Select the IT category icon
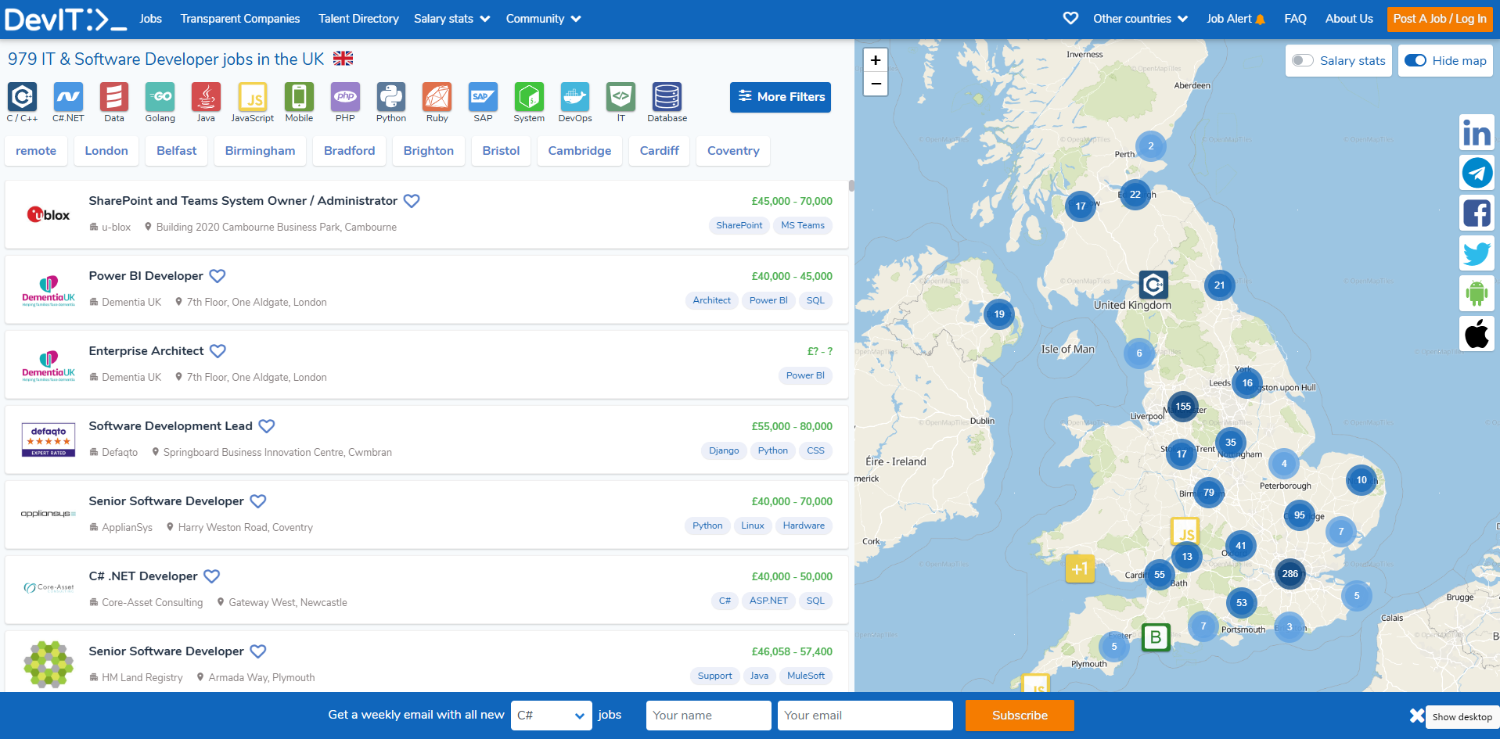The height and width of the screenshot is (739, 1500). (621, 97)
